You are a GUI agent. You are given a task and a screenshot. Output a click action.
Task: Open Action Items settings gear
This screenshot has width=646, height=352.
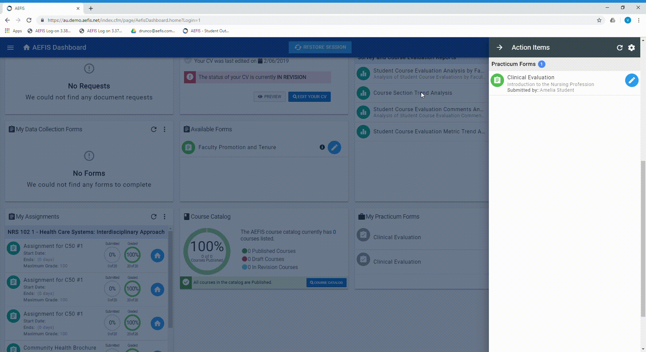[632, 48]
